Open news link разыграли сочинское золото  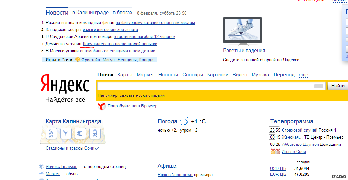(110, 30)
